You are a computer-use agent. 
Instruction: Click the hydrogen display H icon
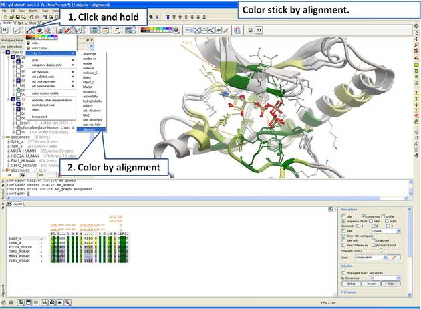pos(5,30)
